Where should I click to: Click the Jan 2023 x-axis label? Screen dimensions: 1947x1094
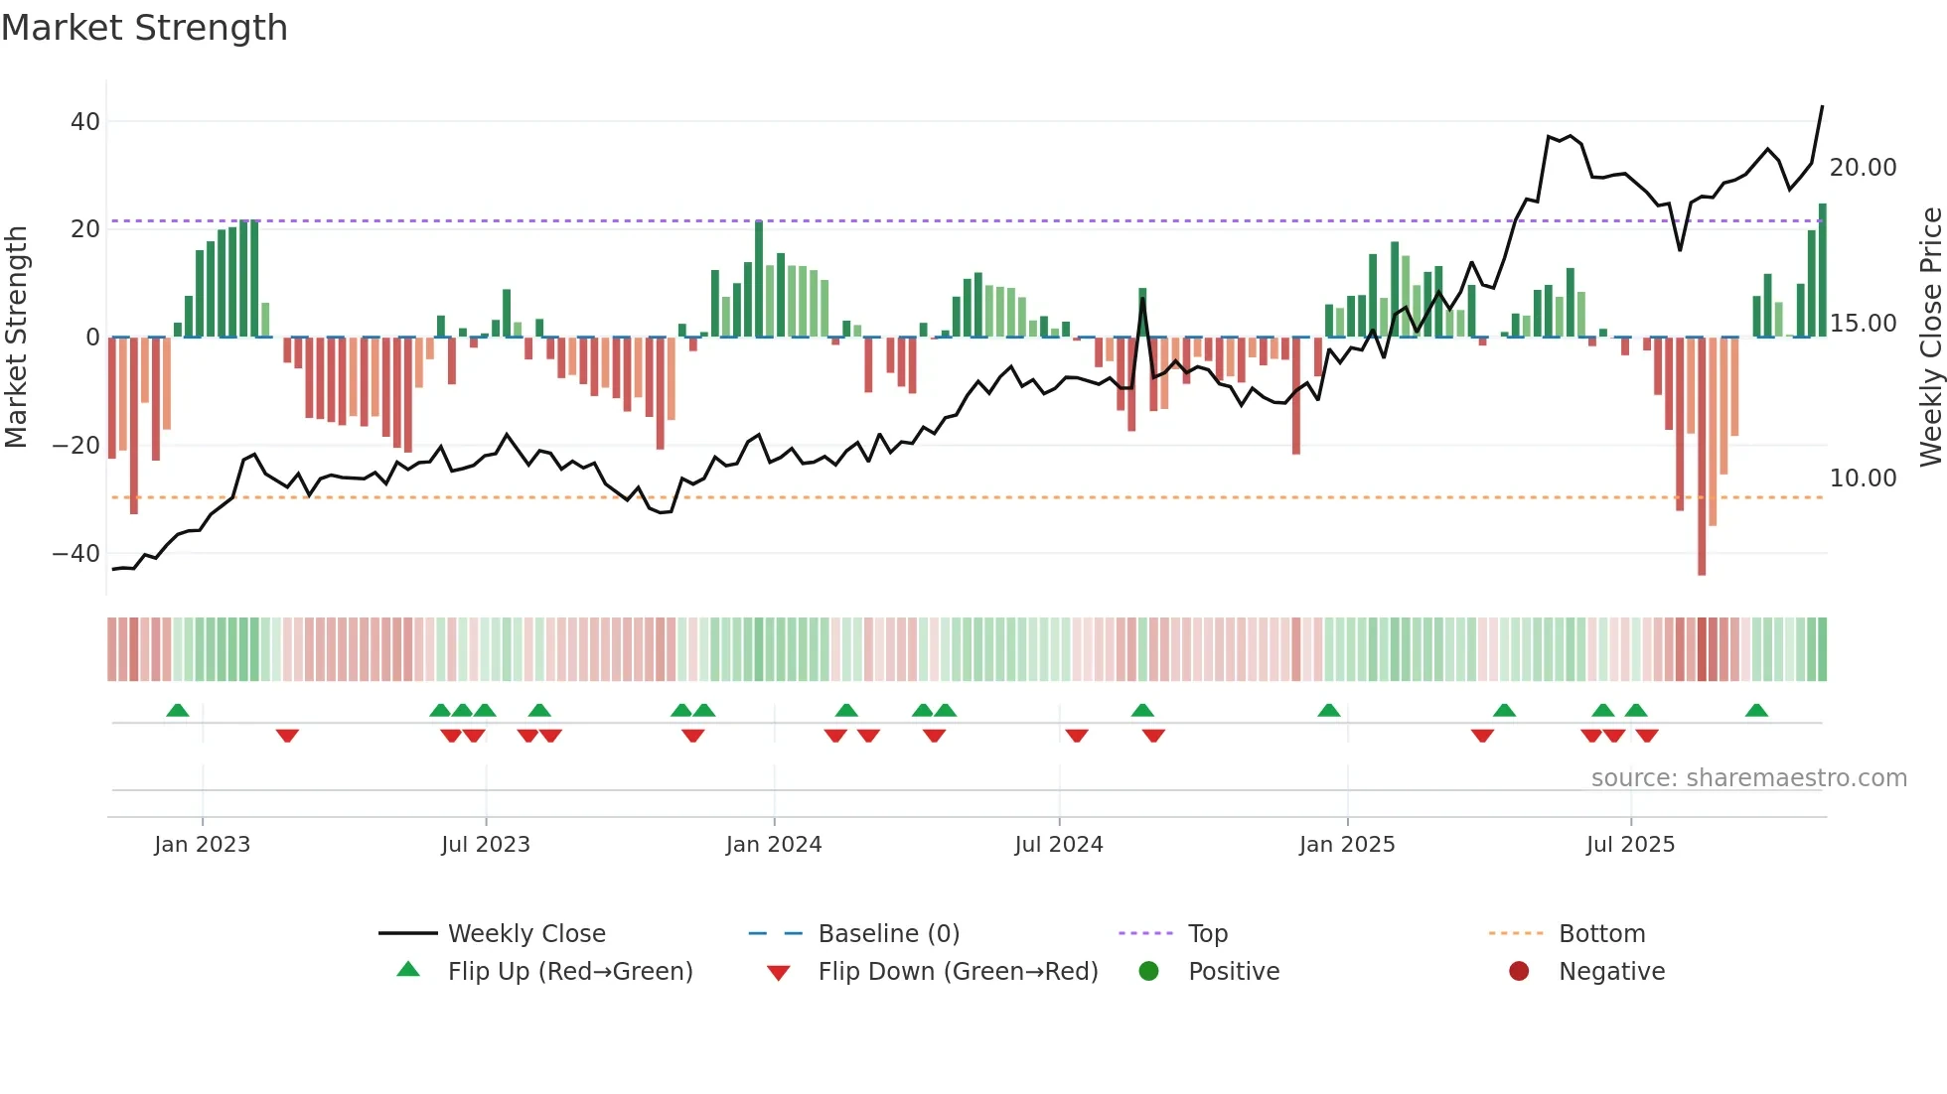coord(203,845)
